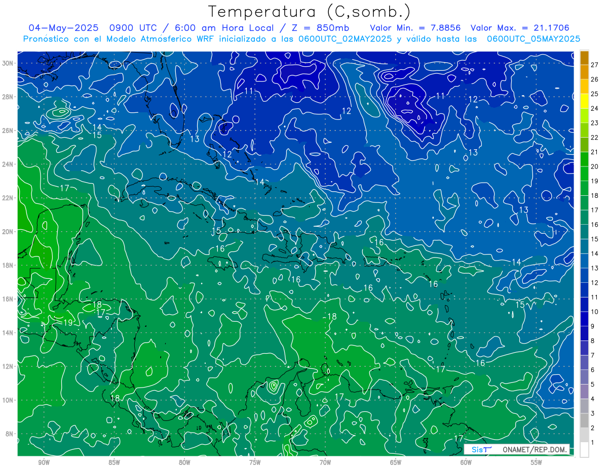Click the "Valor Max. = 21.1706" readout

pos(520,28)
